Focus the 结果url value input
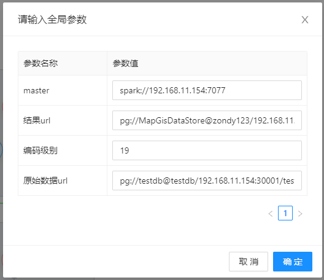The height and width of the screenshot is (280, 324). pos(207,120)
